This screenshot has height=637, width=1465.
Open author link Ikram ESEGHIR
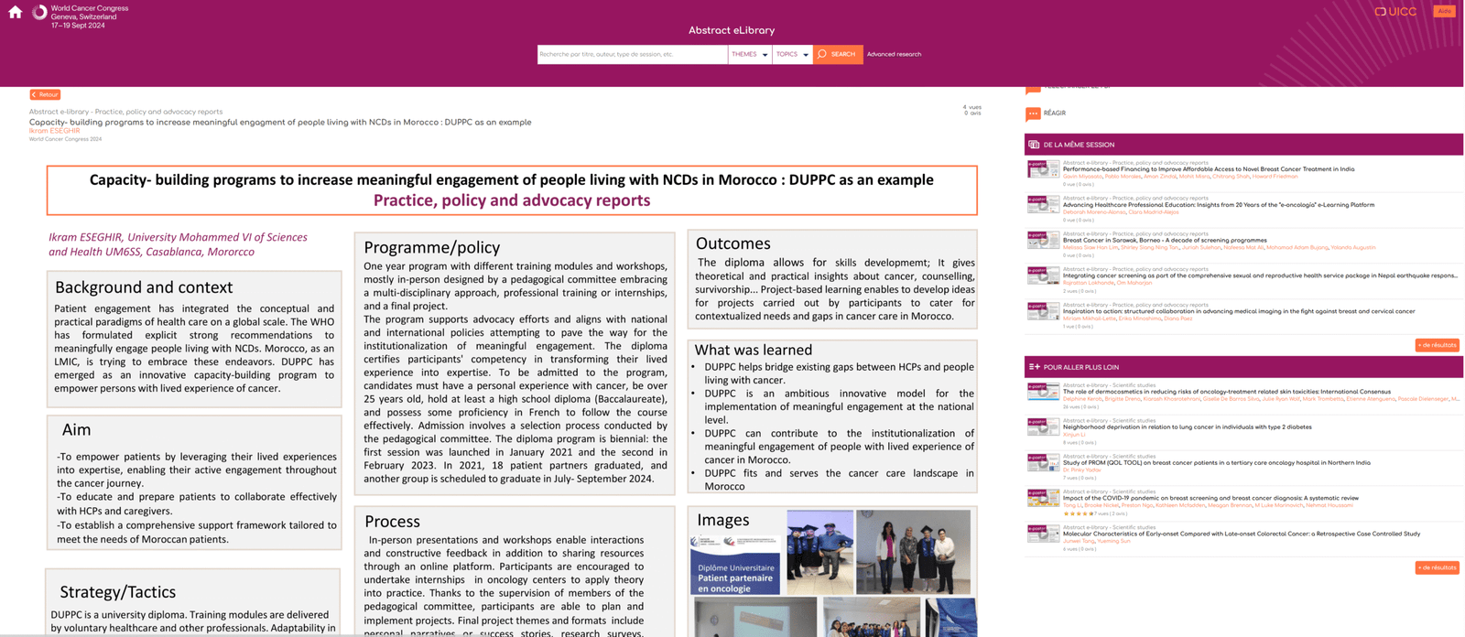click(x=54, y=131)
